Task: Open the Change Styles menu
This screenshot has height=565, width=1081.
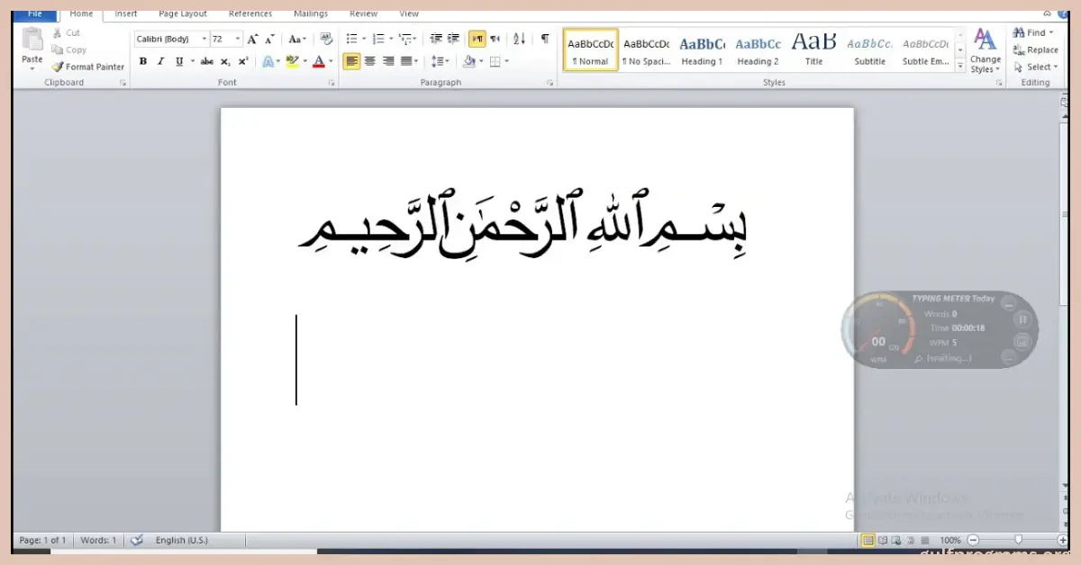Action: 985,51
